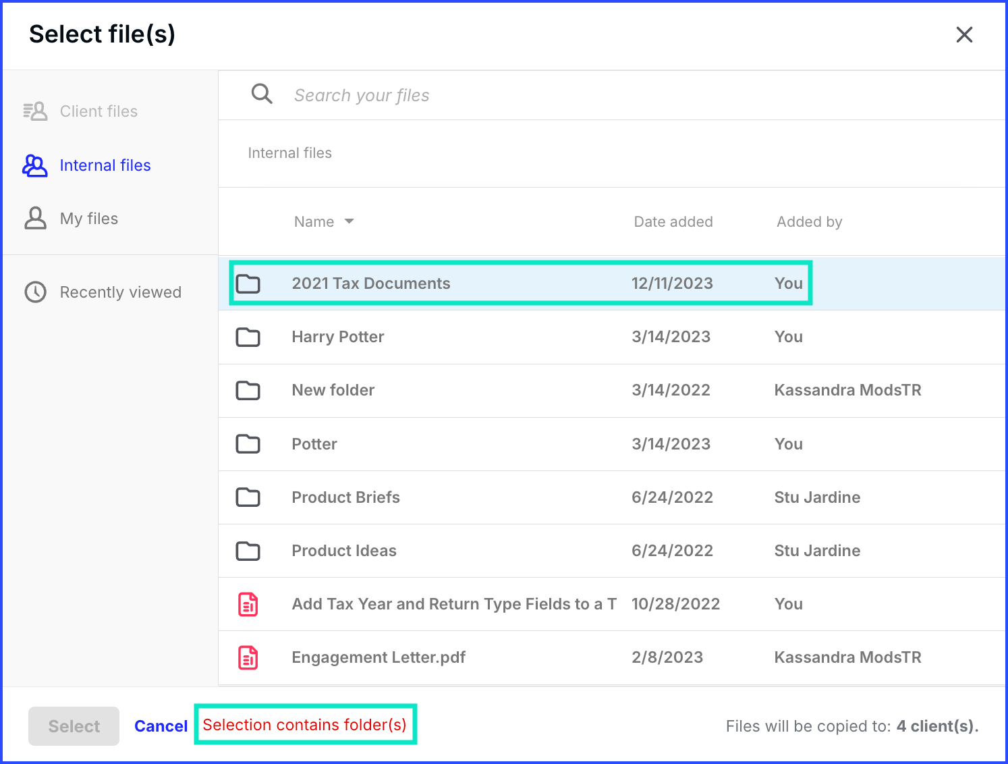Click Stu Jardine in Product Briefs row
Viewport: 1008px width, 764px height.
(x=817, y=497)
